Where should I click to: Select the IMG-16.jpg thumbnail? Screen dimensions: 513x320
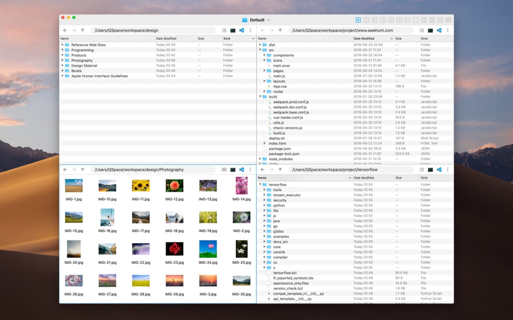107,217
